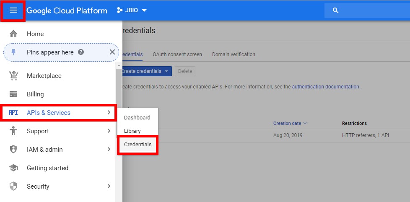The width and height of the screenshot is (410, 202).
Task: Open the pins help question mark
Action: pyautogui.click(x=81, y=52)
